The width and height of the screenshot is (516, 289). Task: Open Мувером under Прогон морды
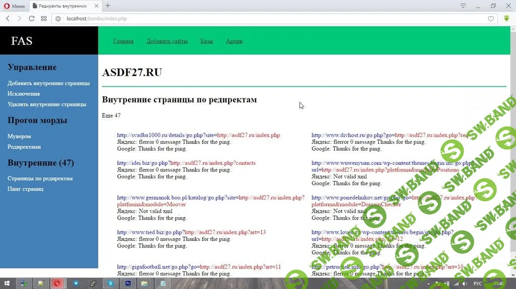(19, 136)
